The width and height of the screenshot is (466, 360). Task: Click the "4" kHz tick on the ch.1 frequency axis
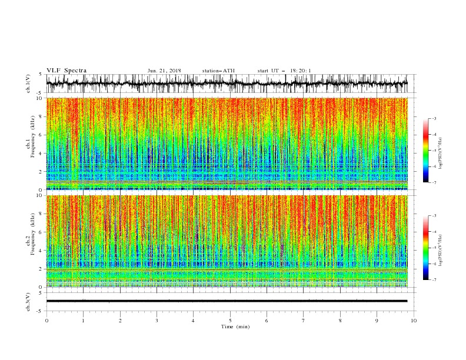coord(41,154)
